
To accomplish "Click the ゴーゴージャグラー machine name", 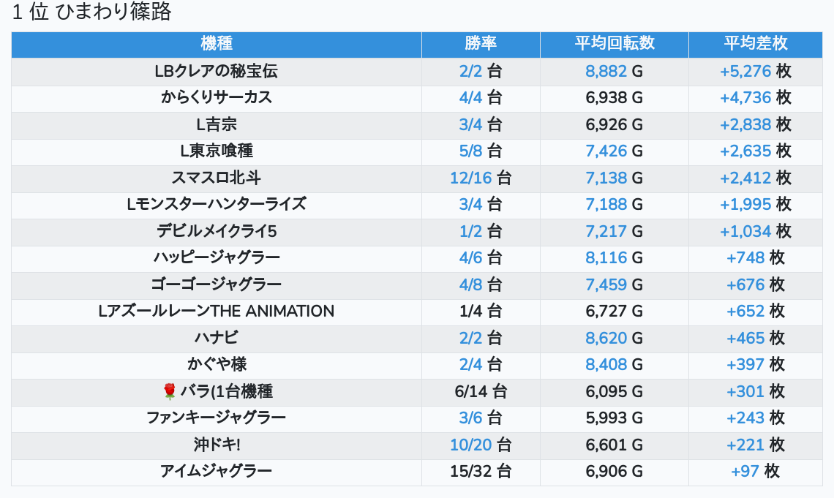I will click(x=216, y=284).
